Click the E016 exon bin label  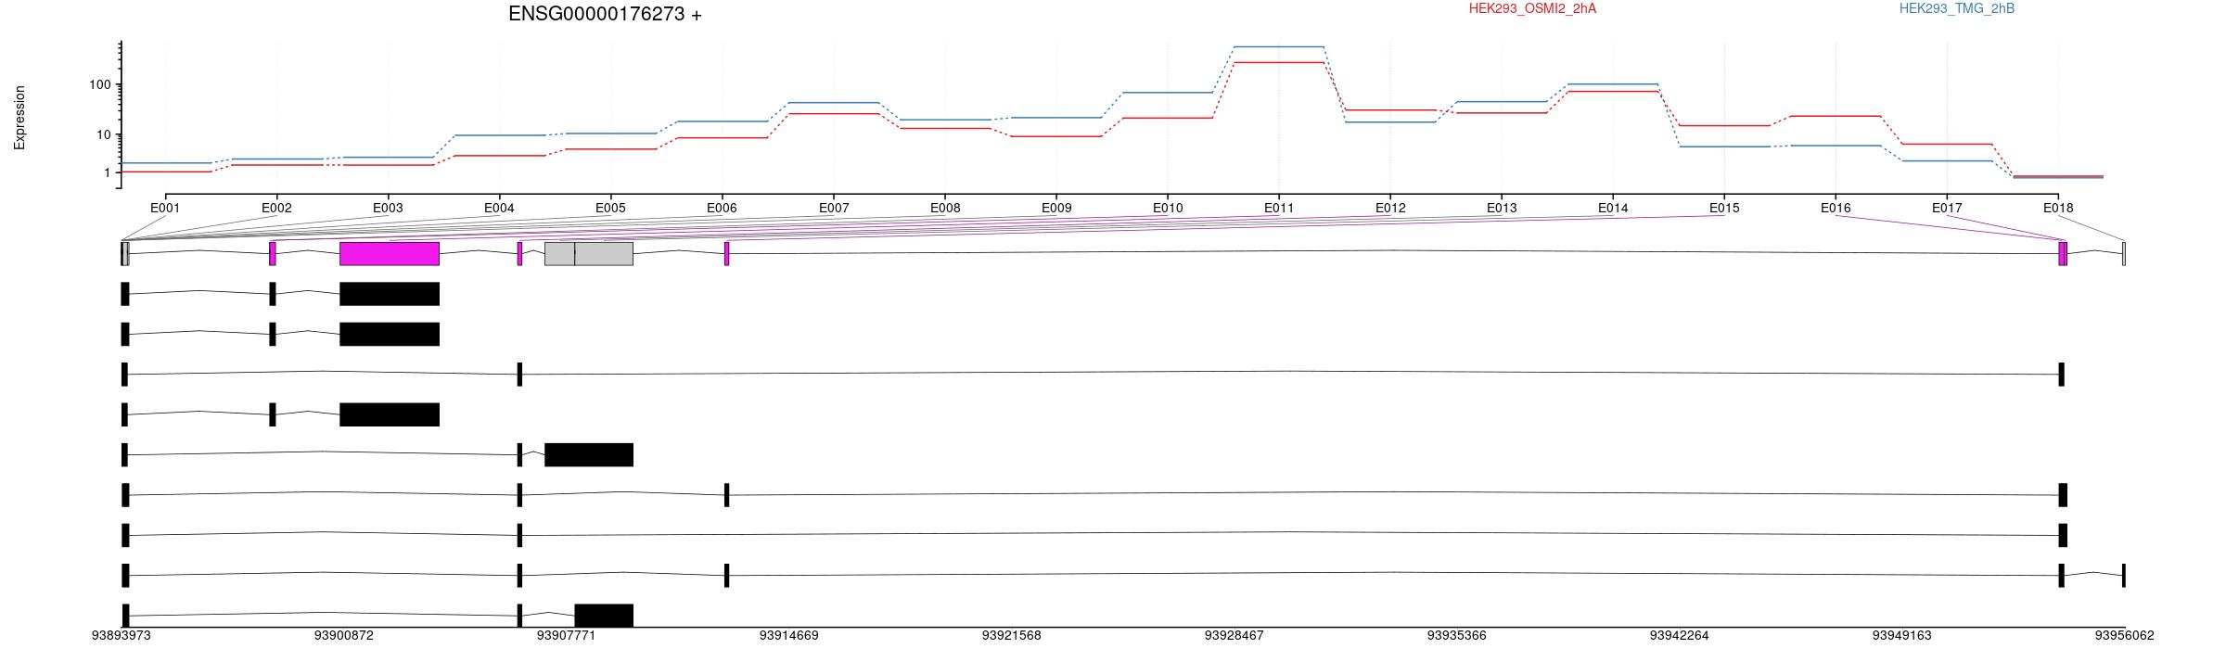click(x=1836, y=208)
